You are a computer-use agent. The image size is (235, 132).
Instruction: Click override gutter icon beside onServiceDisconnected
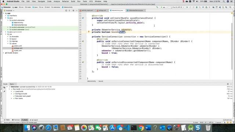pyautogui.click(x=83, y=62)
